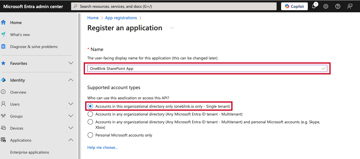Select multitenant Entra ID accounts only option
360x159 pixels.
90,114
